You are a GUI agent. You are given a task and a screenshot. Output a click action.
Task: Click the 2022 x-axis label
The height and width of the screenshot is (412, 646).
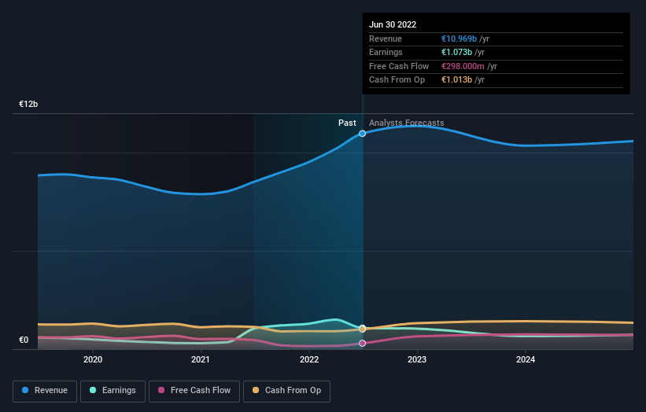309,359
